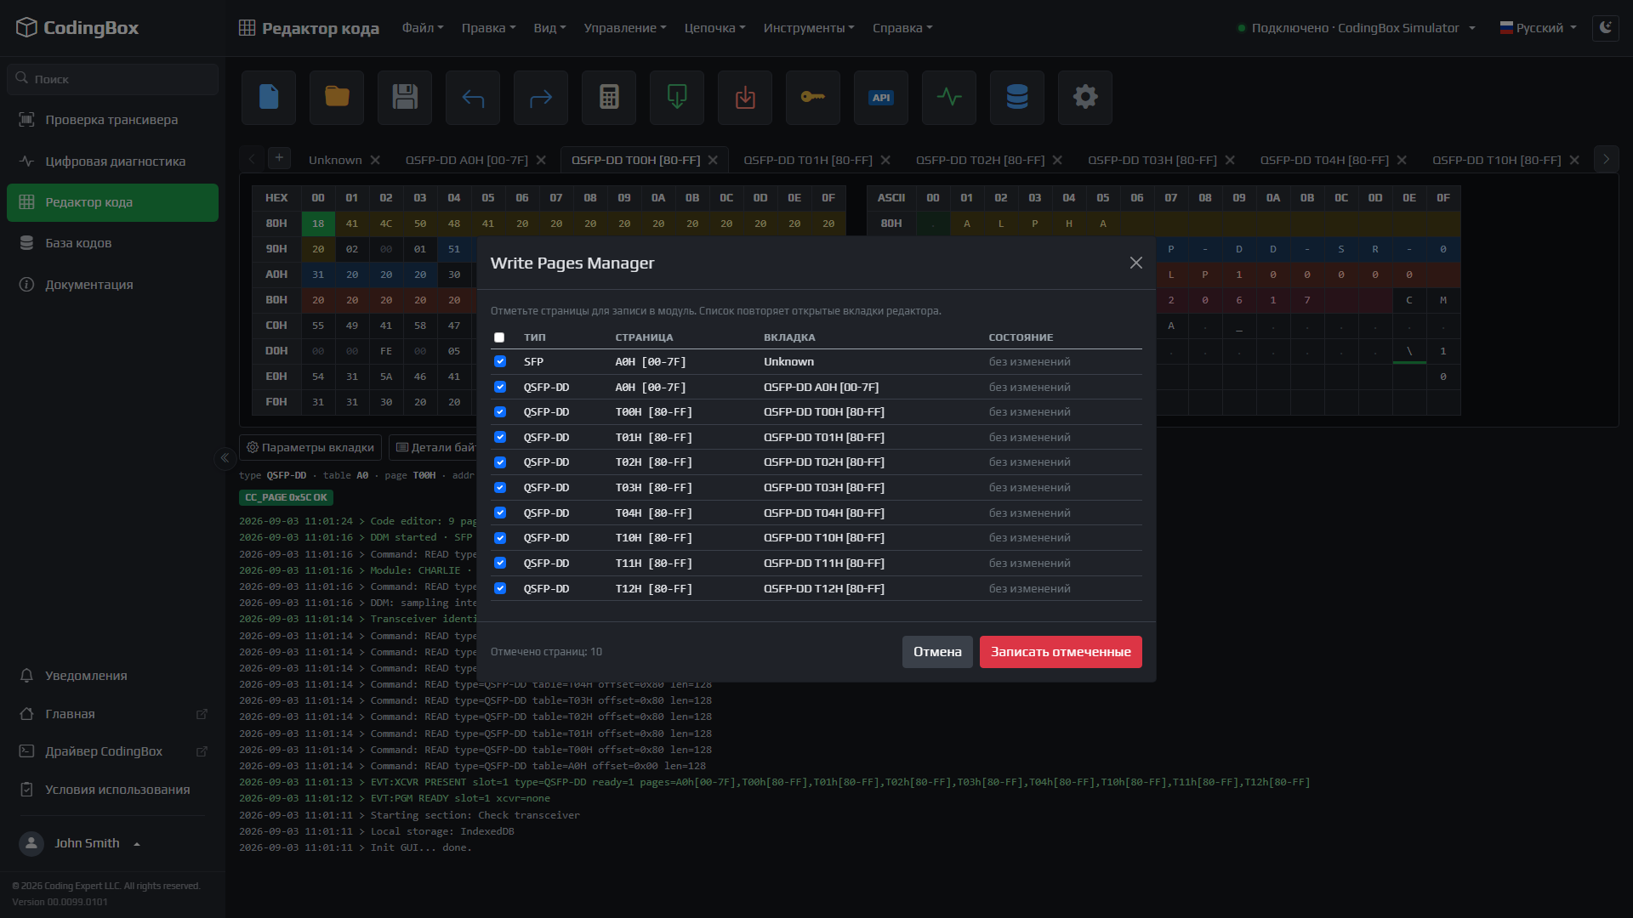The height and width of the screenshot is (918, 1633).
Task: Open the Инструменты menu dropdown
Action: (809, 28)
